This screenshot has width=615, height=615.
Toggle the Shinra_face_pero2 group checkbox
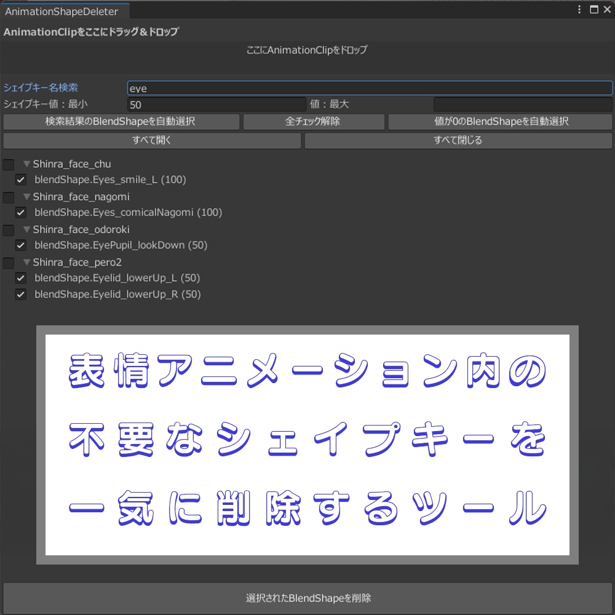pyautogui.click(x=9, y=263)
